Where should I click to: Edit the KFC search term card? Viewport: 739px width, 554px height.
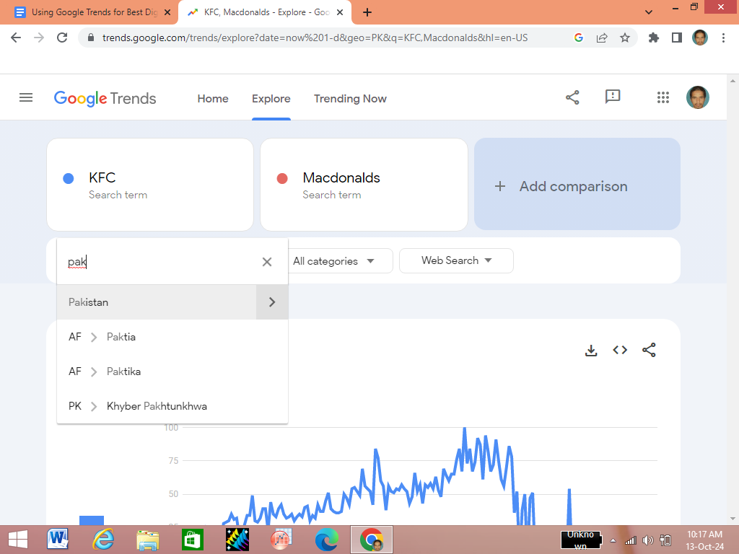[150, 185]
